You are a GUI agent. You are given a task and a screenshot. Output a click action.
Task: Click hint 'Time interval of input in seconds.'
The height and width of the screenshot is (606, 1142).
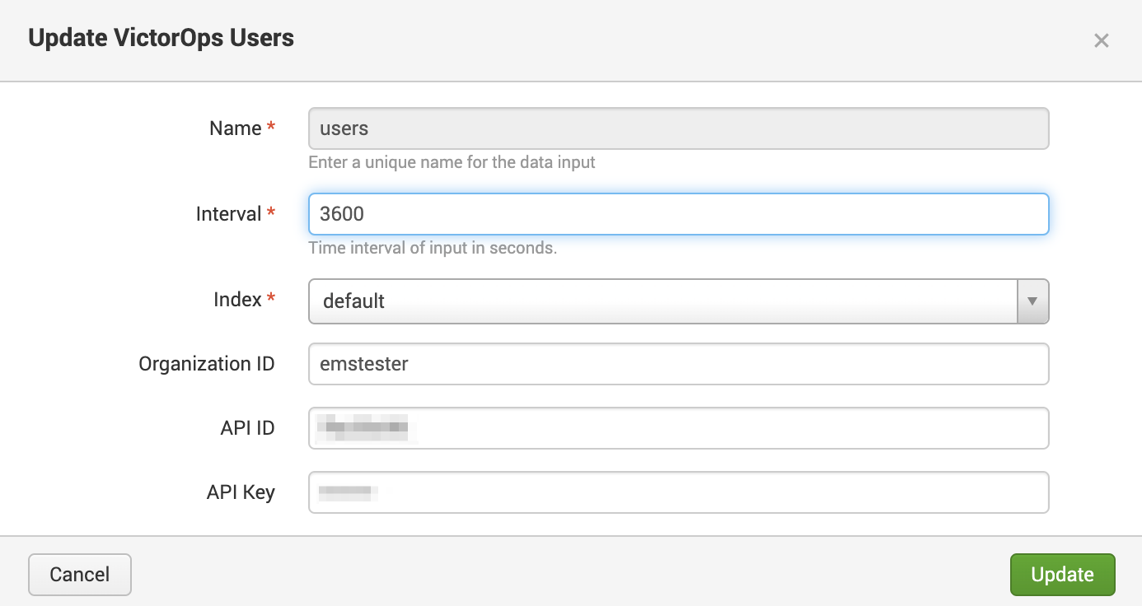tap(433, 248)
